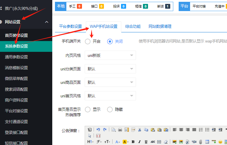The width and height of the screenshot is (227, 145).
Task: Select 隐藏 radio for hot recommendations
Action: (110, 109)
